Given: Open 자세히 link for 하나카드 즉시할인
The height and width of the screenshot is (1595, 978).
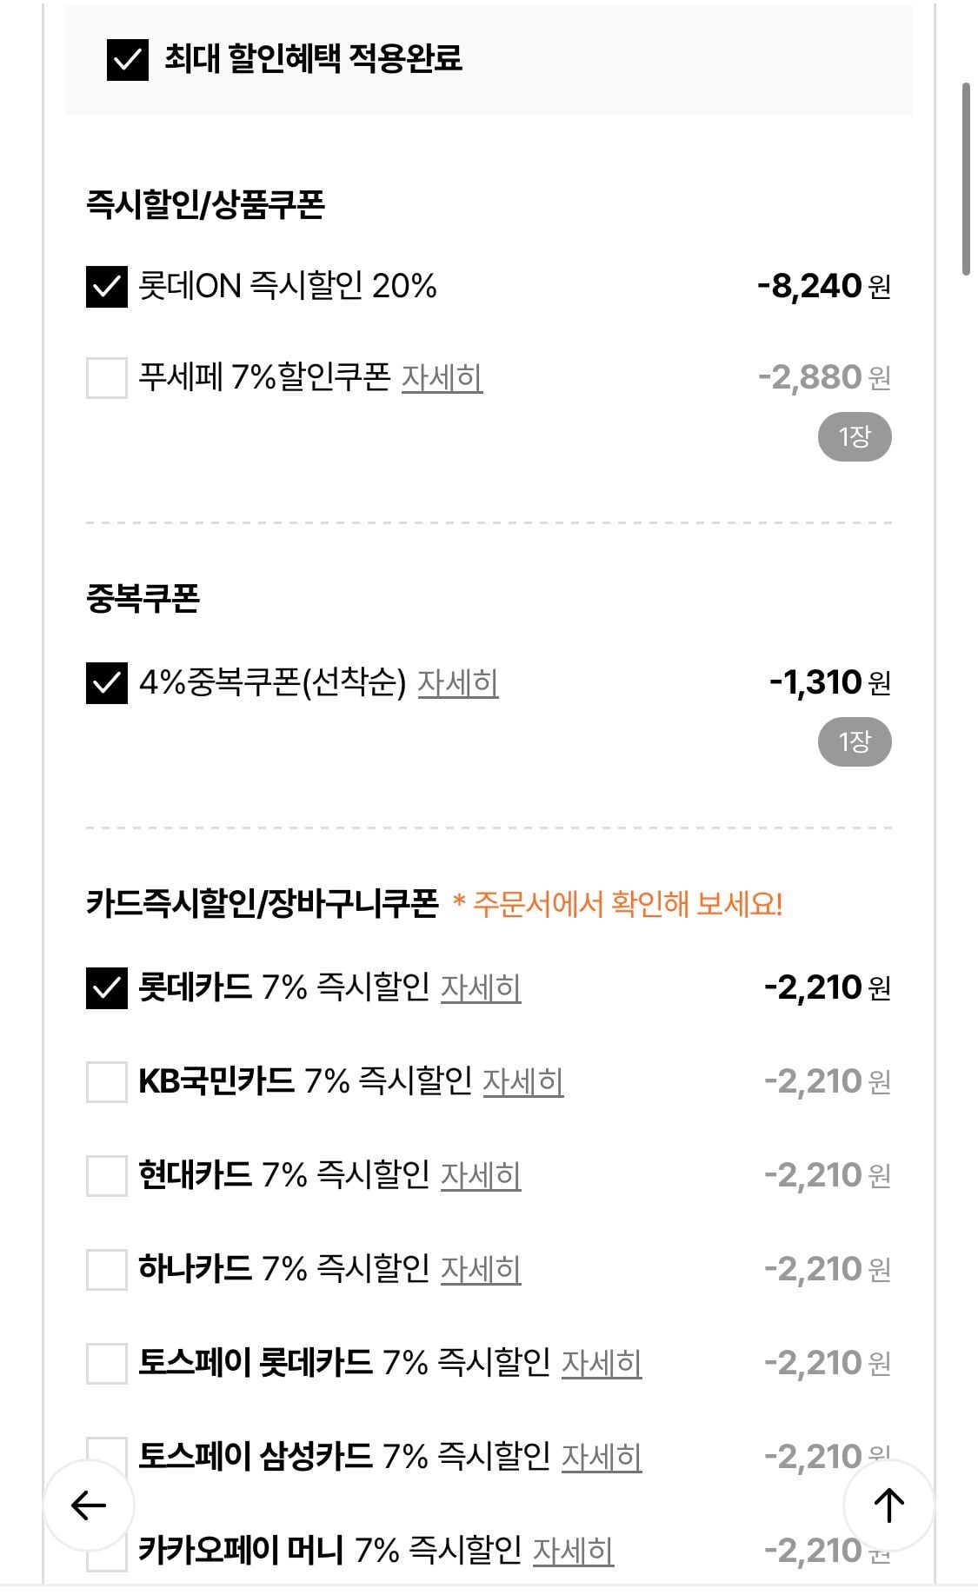Looking at the screenshot, I should coord(481,1270).
